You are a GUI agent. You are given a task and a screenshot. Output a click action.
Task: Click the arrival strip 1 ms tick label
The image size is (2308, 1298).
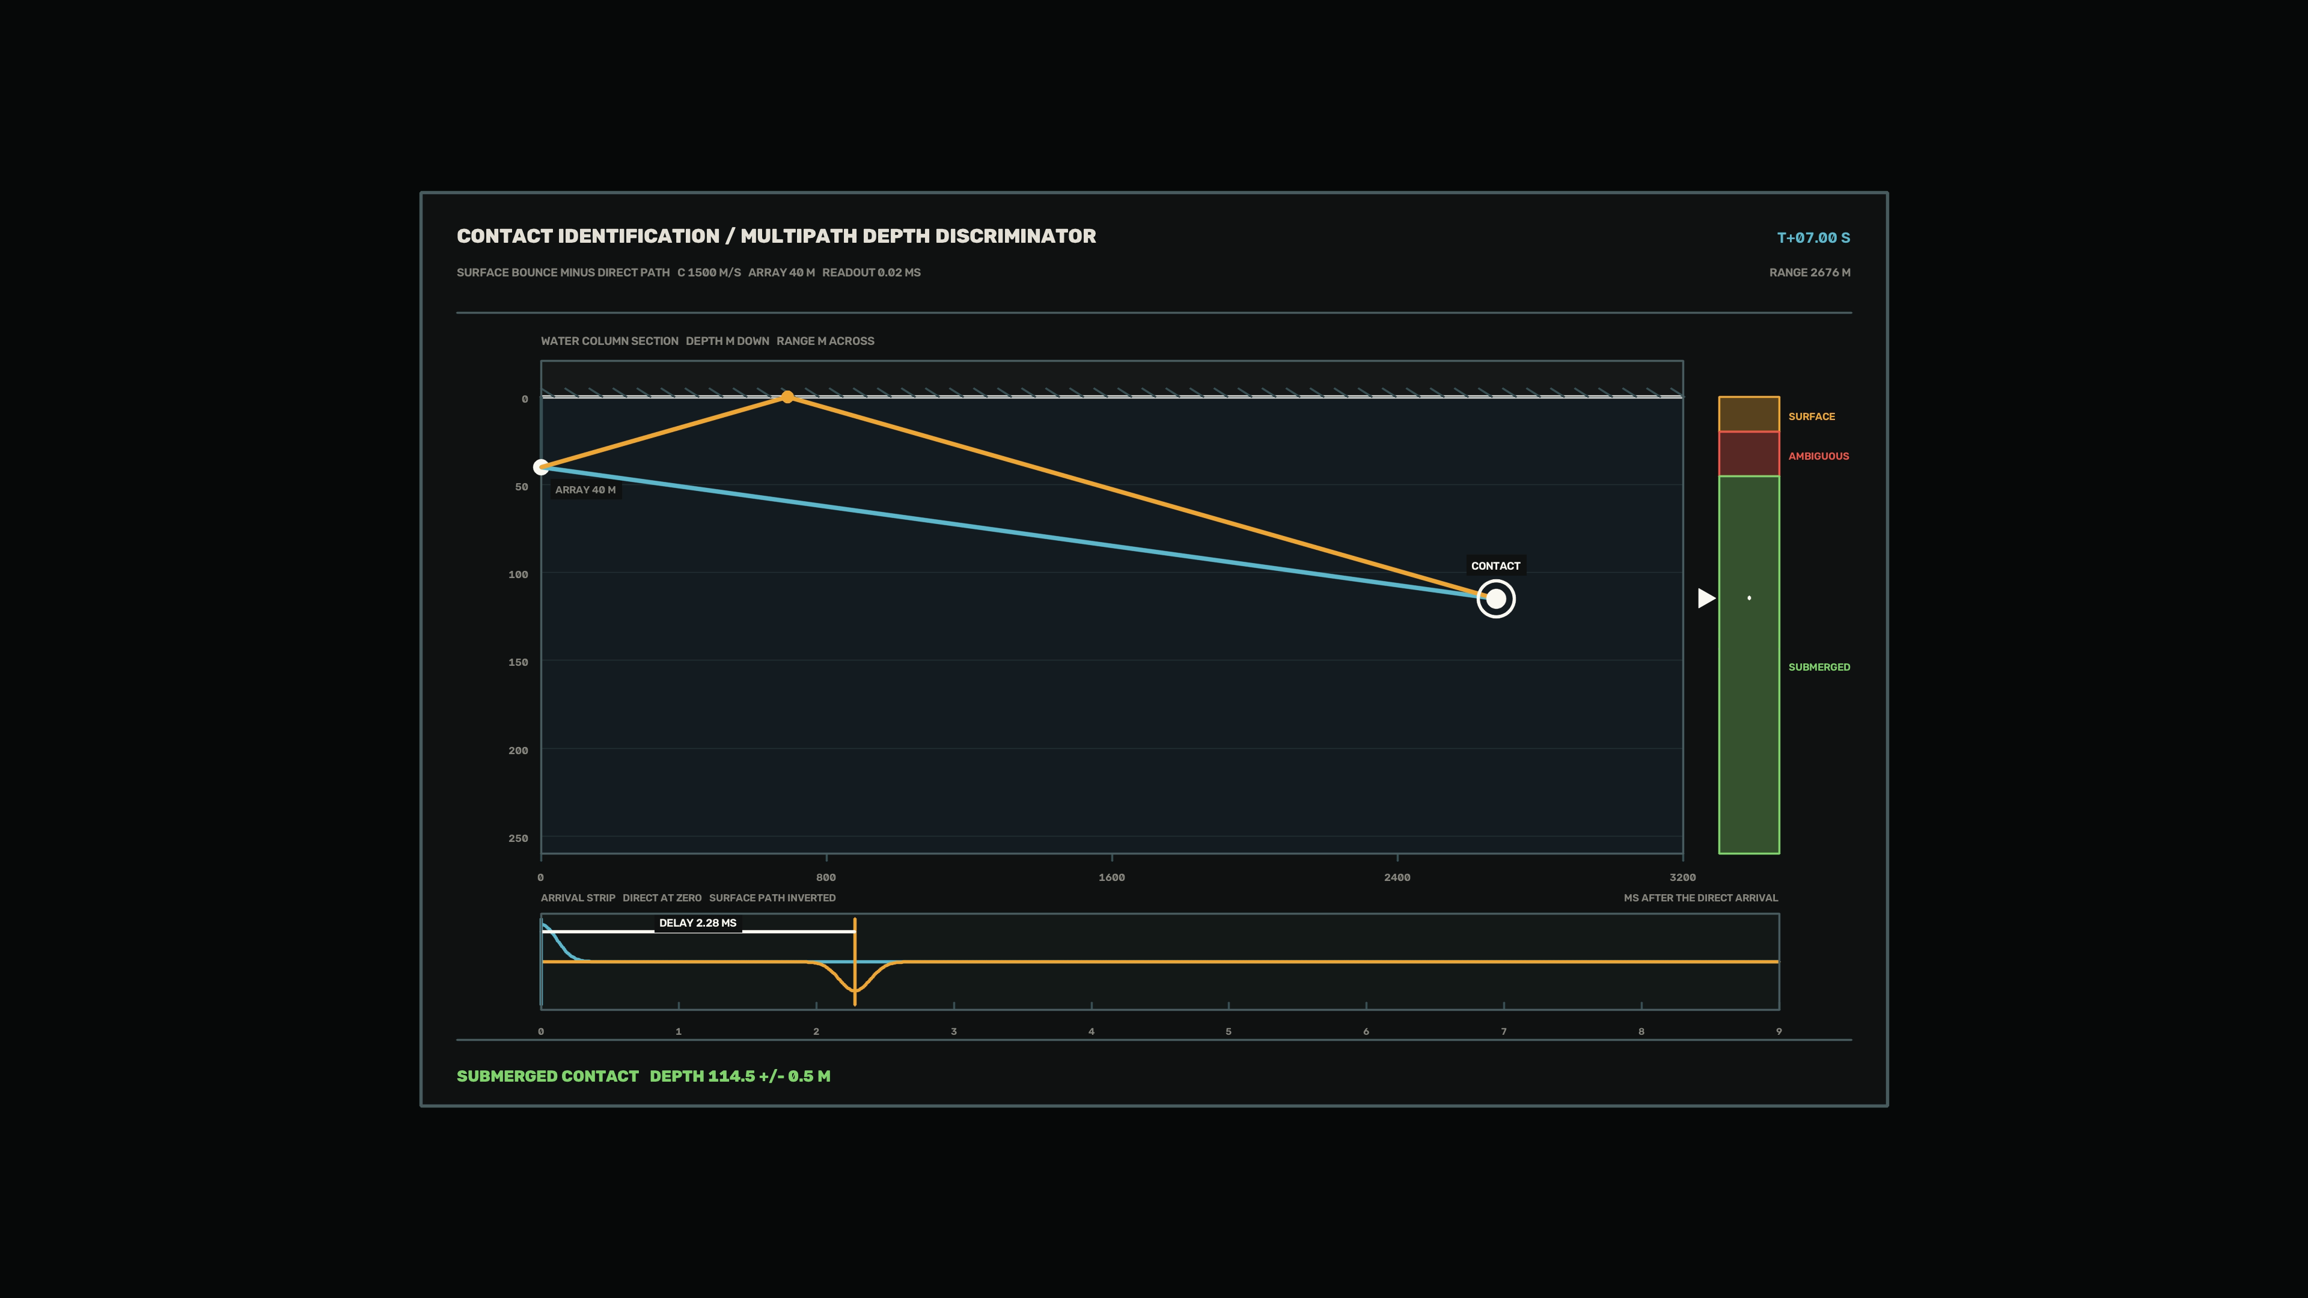[678, 1032]
